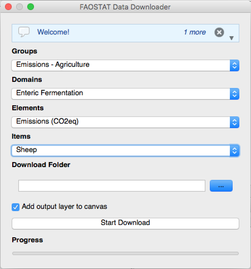Expand message bar with the down arrow
The image size is (251, 269).
232,38
